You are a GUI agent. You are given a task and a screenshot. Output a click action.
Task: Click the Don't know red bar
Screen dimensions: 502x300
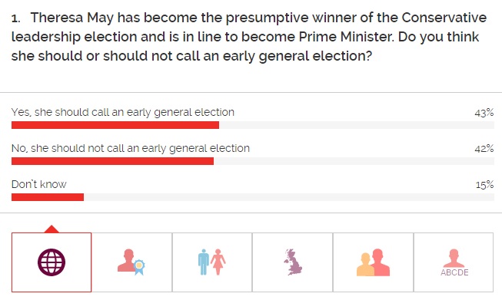pos(48,197)
